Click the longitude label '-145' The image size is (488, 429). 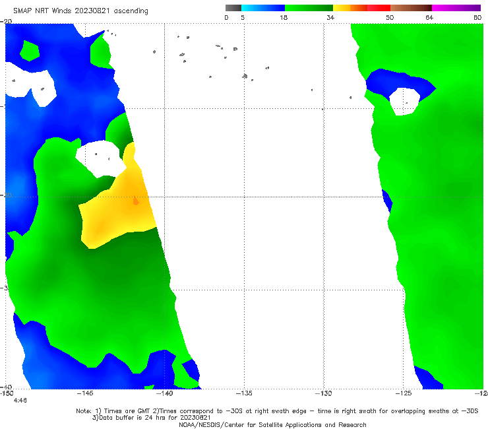coord(85,393)
